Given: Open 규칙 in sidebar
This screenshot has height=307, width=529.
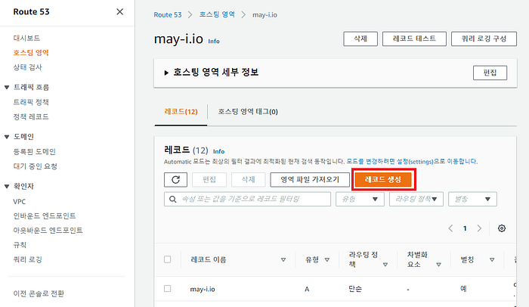Looking at the screenshot, I should pyautogui.click(x=20, y=245).
